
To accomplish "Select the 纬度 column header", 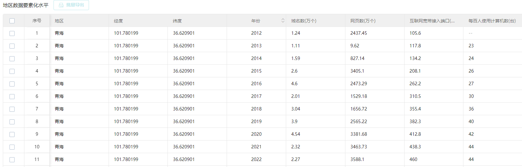I will pos(177,21).
